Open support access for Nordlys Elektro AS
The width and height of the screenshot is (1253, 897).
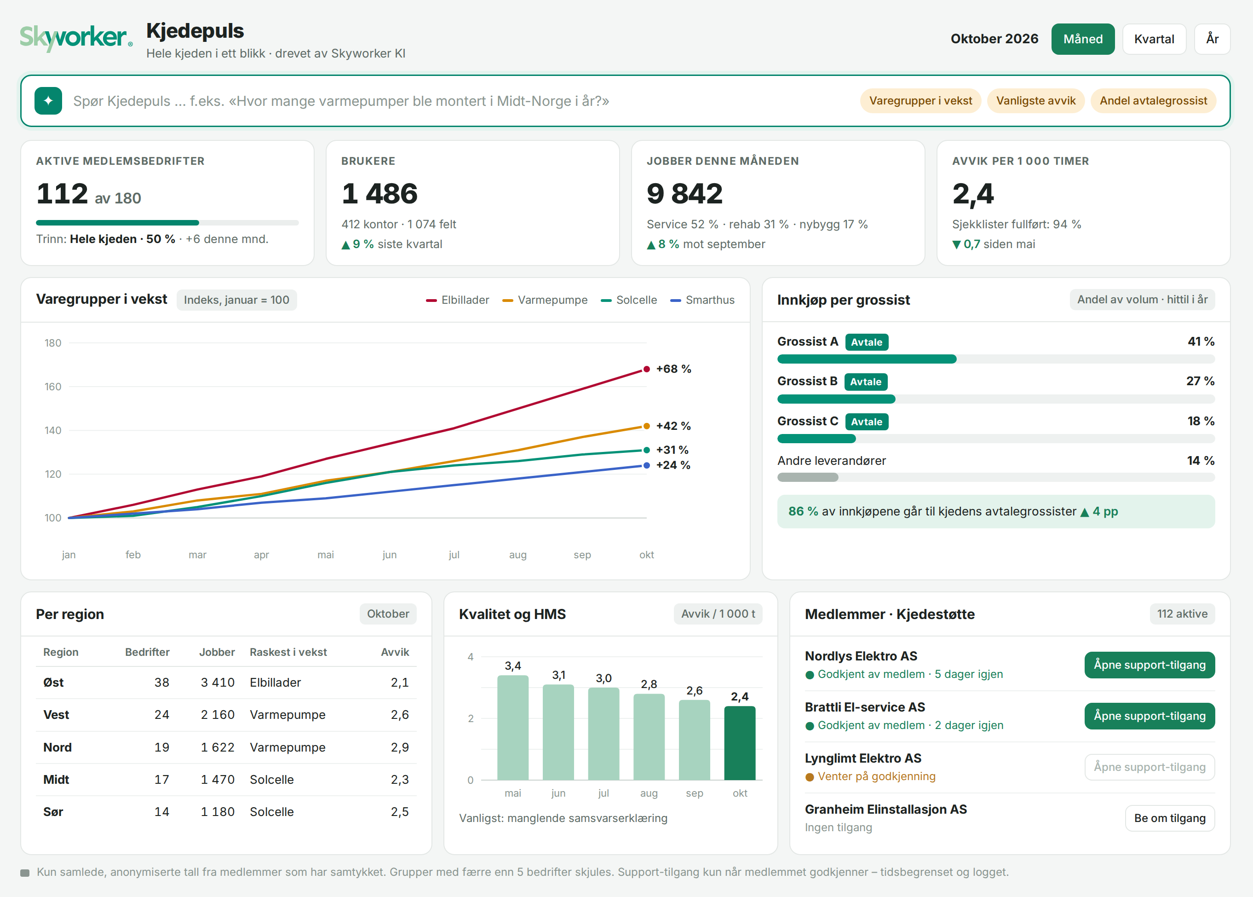pos(1149,665)
